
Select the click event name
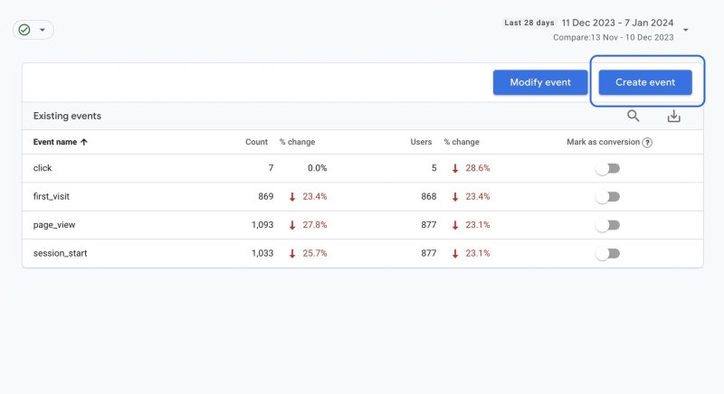click(x=43, y=168)
